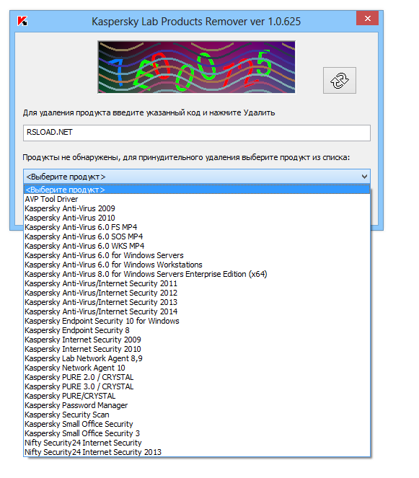The height and width of the screenshot is (478, 419).
Task: Choose Kaspersky Lab Network Agent 8,9
Action: tap(197, 358)
